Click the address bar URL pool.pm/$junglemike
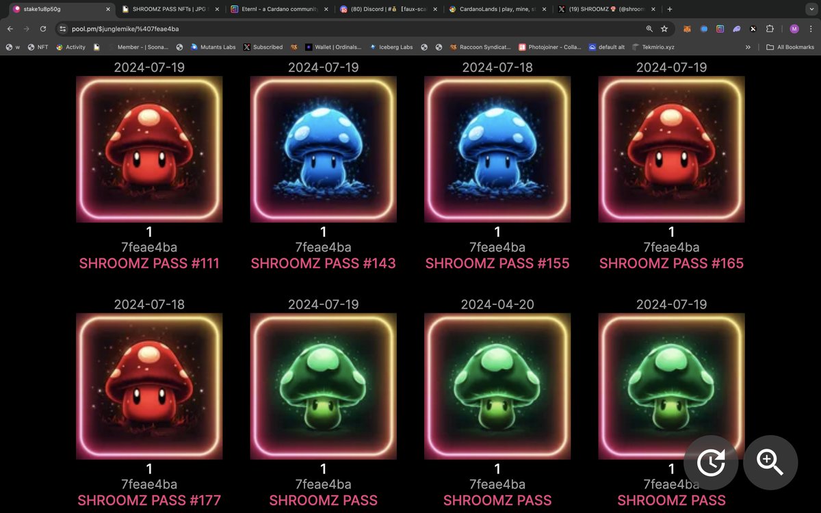The image size is (821, 513). point(125,29)
